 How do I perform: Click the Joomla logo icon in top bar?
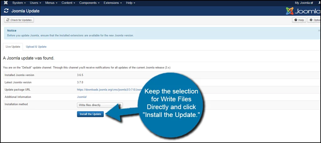tap(6, 3)
